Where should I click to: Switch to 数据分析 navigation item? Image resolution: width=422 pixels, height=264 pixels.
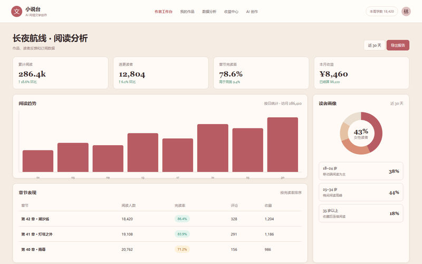pyautogui.click(x=209, y=12)
